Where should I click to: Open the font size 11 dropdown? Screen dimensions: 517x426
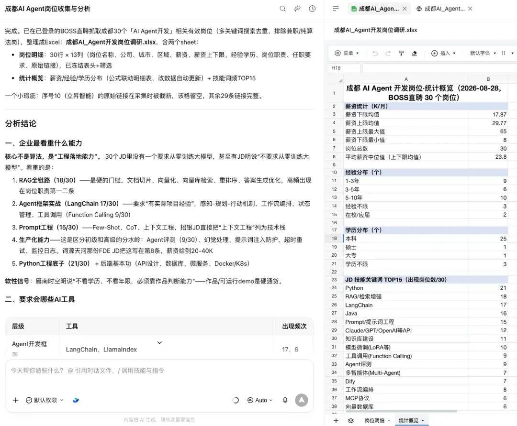507,53
